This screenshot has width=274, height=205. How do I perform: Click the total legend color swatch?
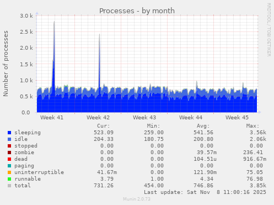[9, 186]
